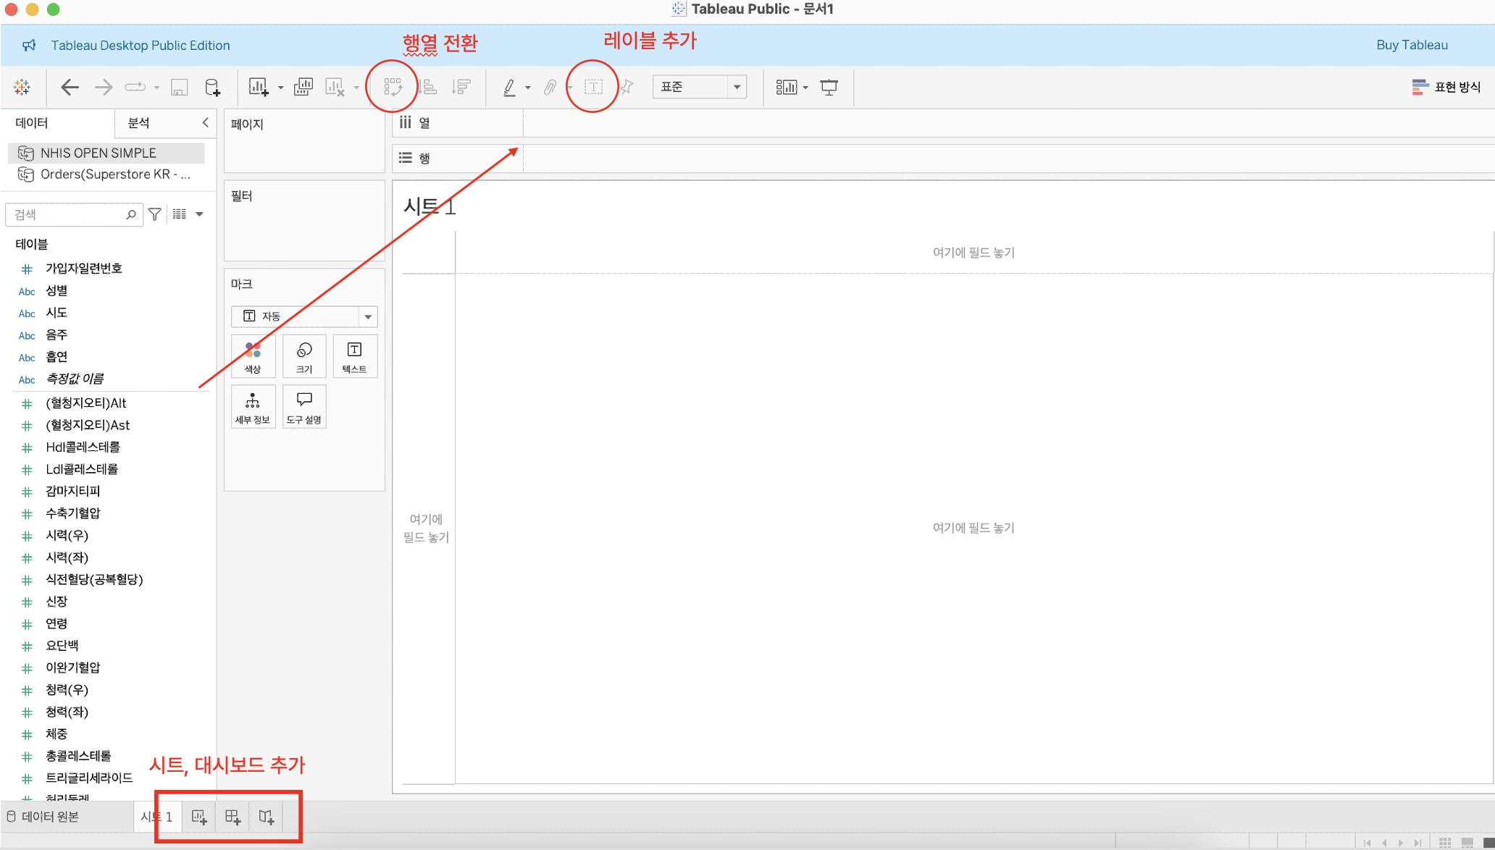Open the Clear Sheet dropdown arrow
Screen dimensions: 1495x850
click(356, 88)
